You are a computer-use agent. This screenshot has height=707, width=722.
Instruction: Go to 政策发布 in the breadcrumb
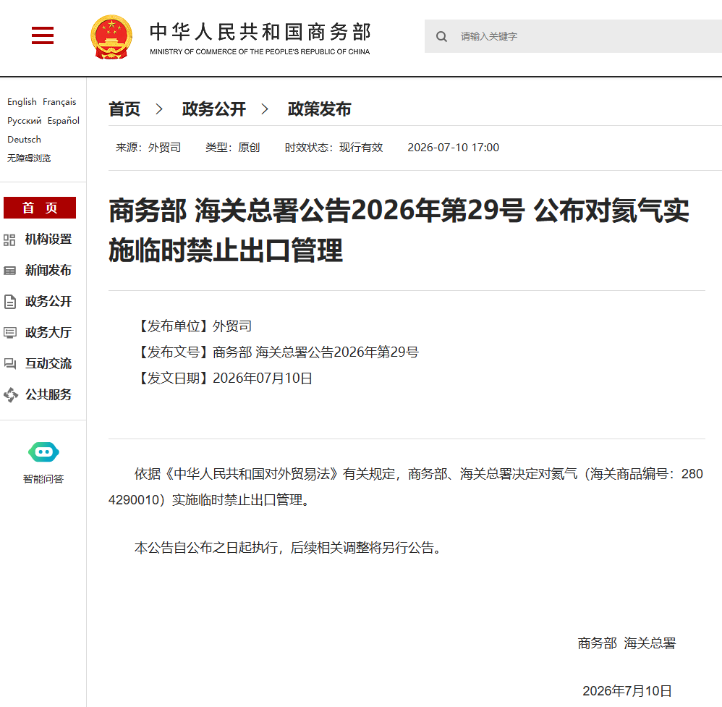319,109
